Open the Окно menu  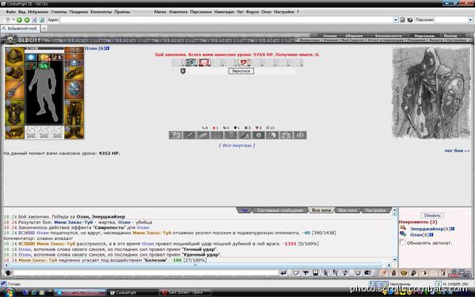(x=266, y=12)
